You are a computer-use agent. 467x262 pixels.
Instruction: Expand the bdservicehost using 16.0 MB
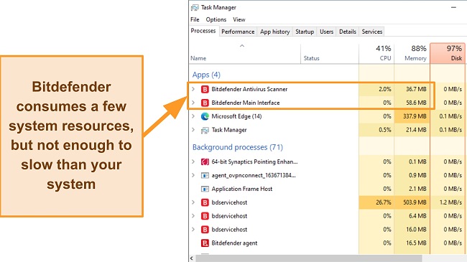point(193,229)
